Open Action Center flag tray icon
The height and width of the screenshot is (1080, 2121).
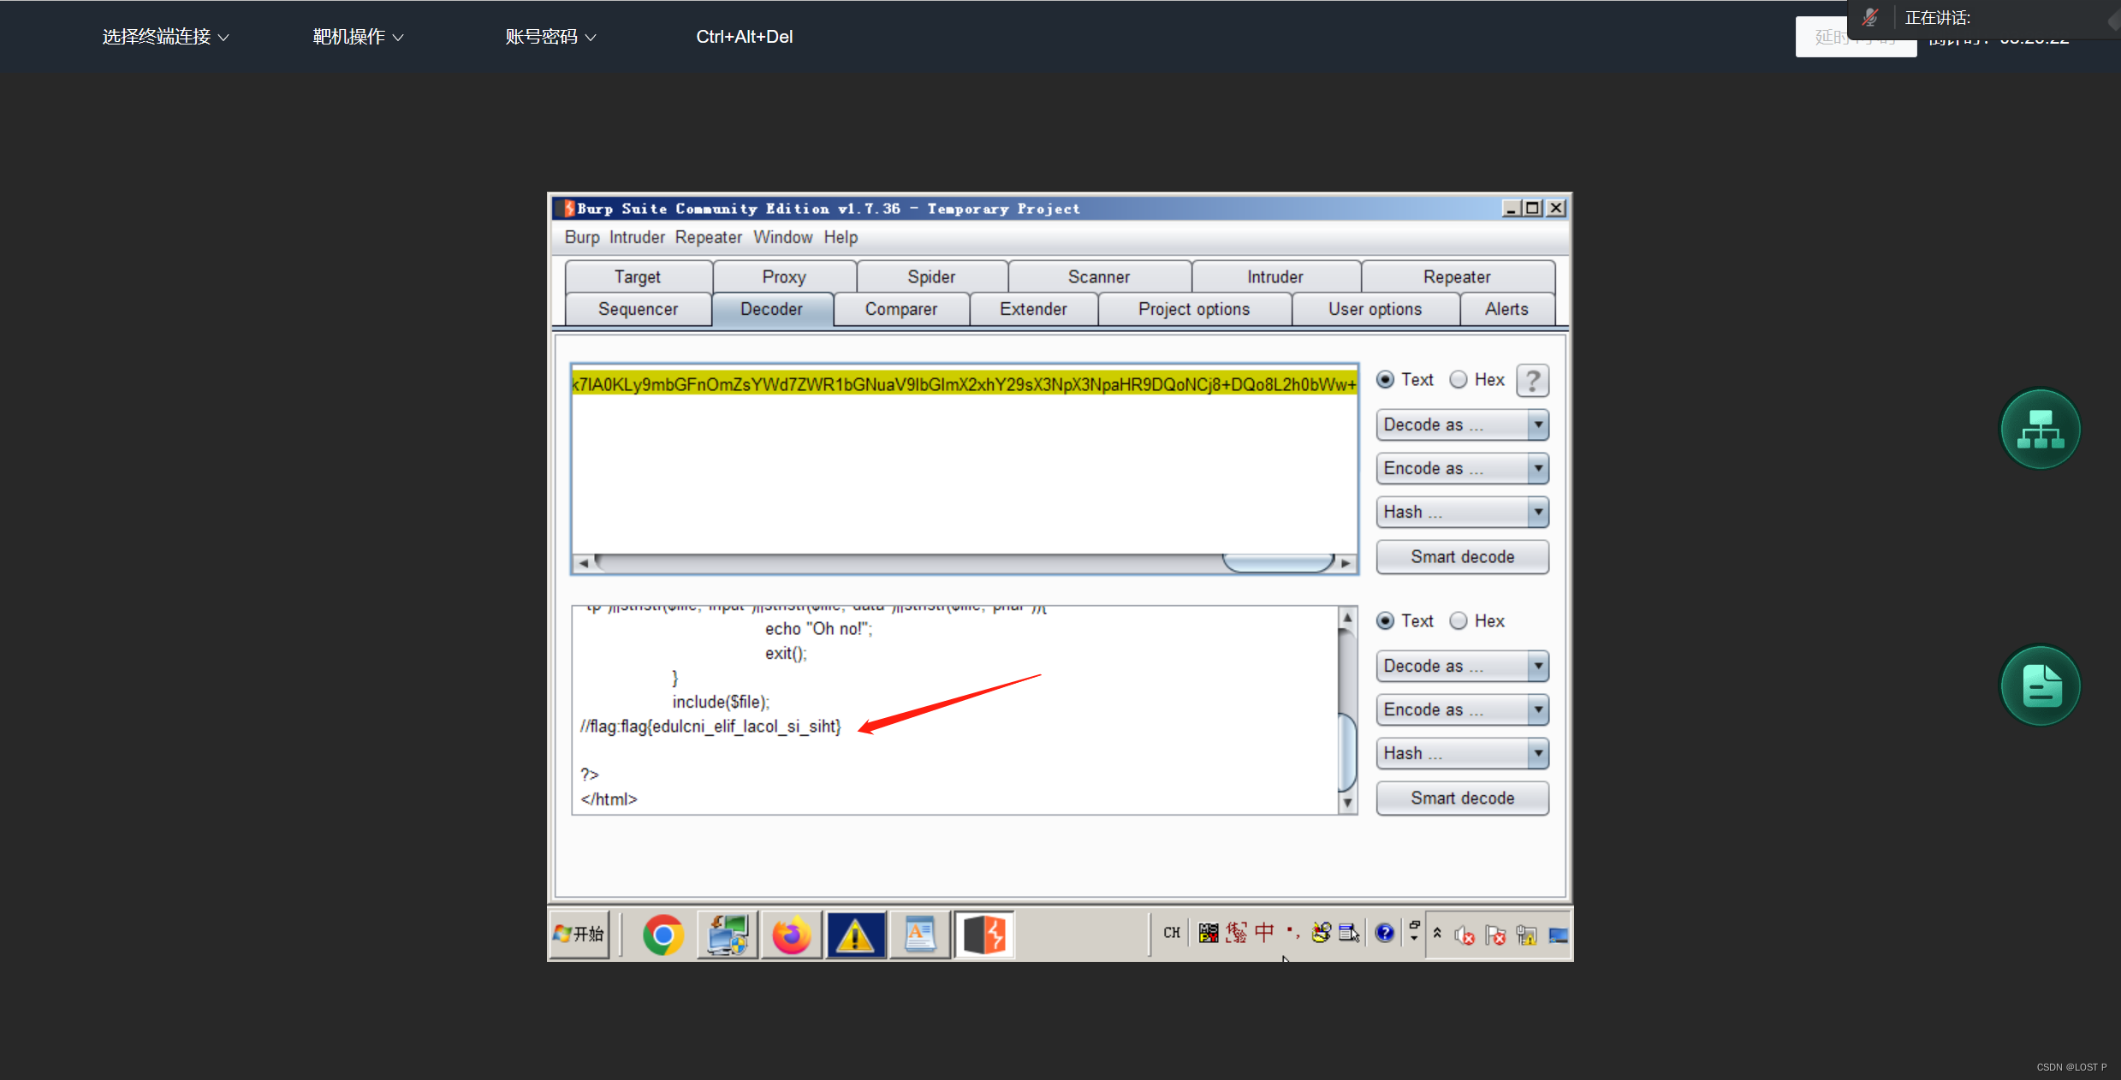[1495, 935]
